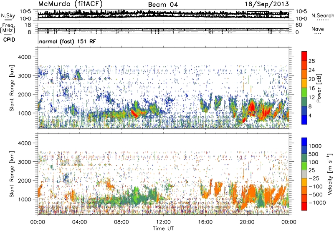Click the 'N.Sky' axis label

point(8,15)
